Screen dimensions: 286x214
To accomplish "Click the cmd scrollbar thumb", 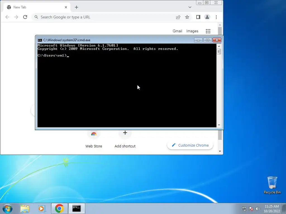I will click(219, 52).
